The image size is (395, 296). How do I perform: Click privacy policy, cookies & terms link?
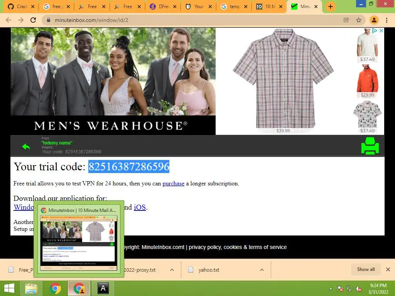pos(238,247)
